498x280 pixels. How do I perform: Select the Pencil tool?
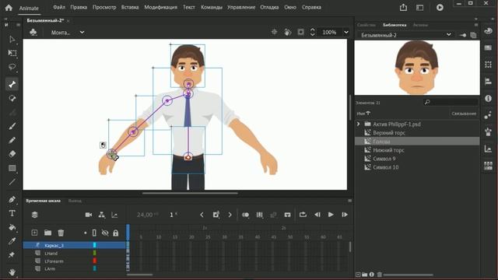(12, 140)
